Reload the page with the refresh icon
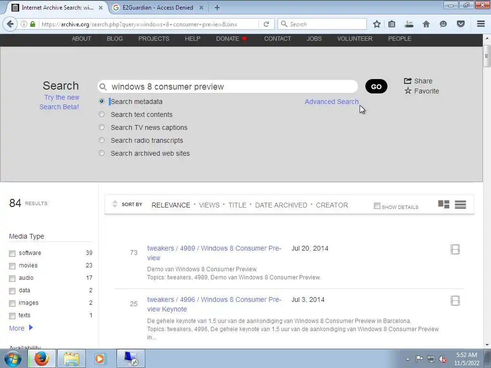This screenshot has height=368, width=491. point(267,24)
